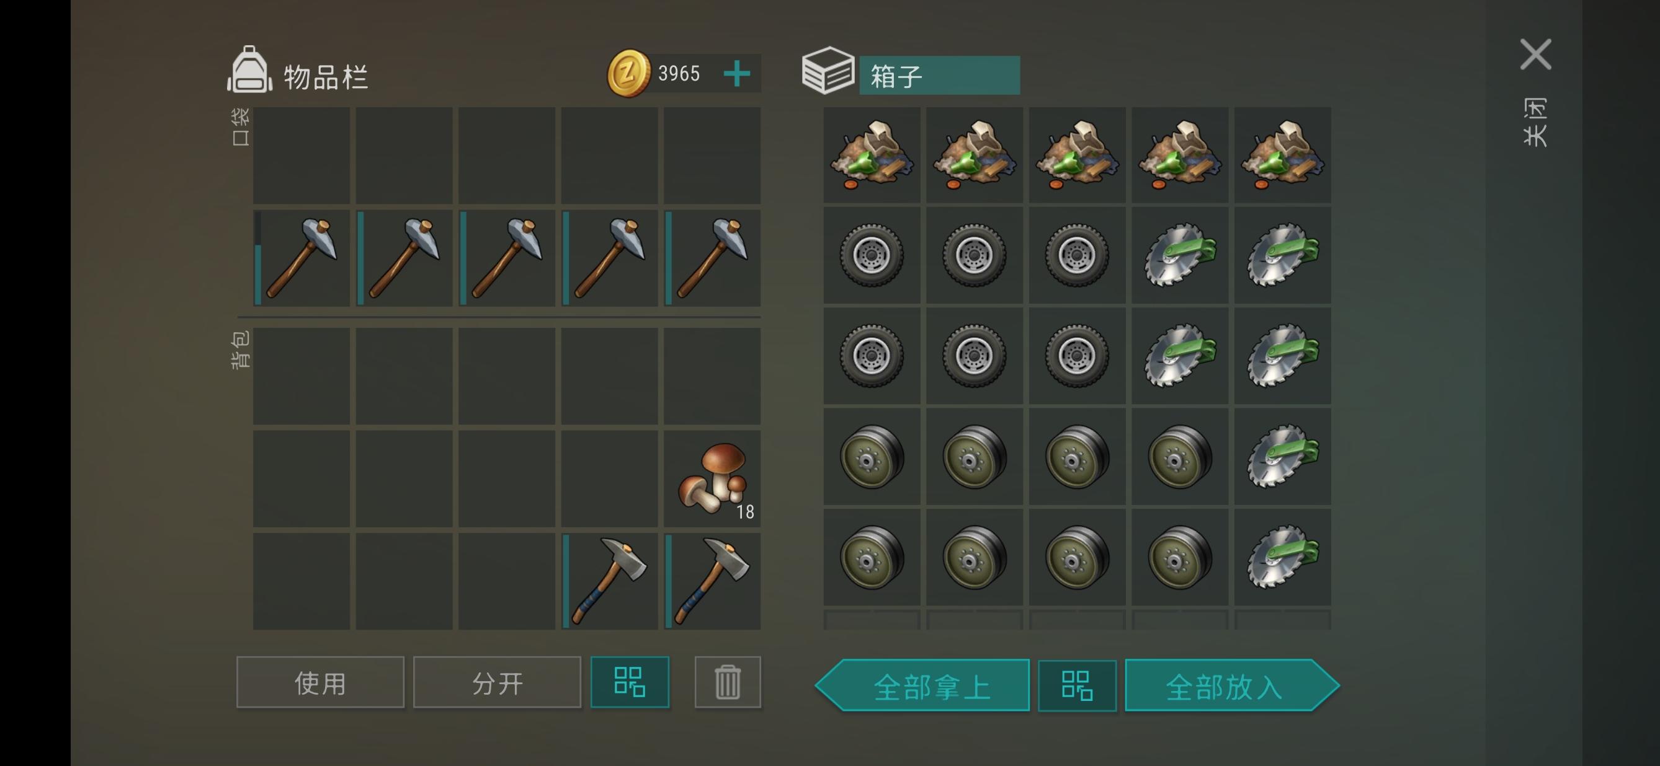Edit the 箱子 chest name field
1660x766 pixels.
(940, 76)
